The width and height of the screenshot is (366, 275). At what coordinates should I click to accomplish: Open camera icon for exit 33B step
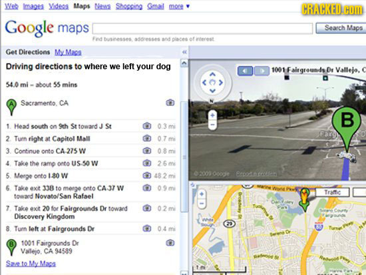pos(147,188)
